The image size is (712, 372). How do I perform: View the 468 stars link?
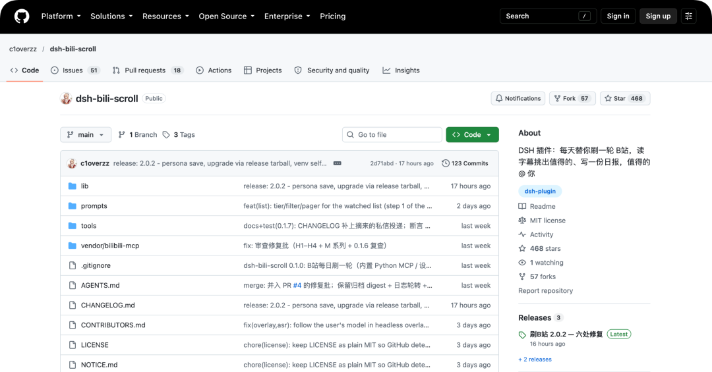click(540, 249)
